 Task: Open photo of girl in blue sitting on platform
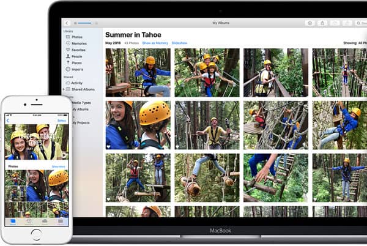click(138, 73)
